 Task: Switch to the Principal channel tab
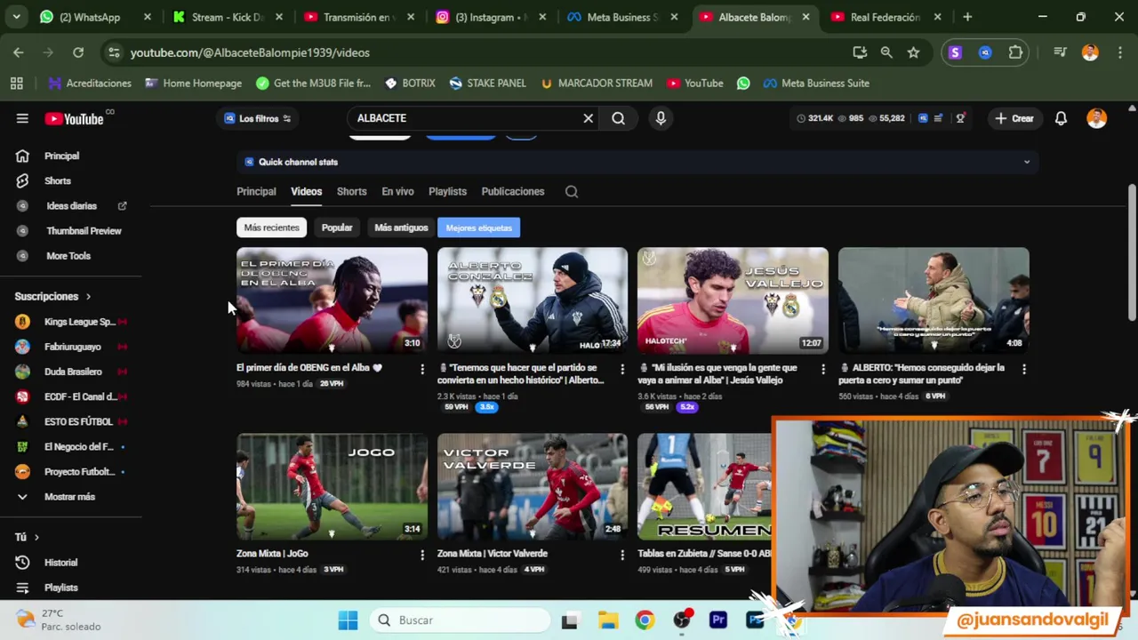click(x=256, y=191)
